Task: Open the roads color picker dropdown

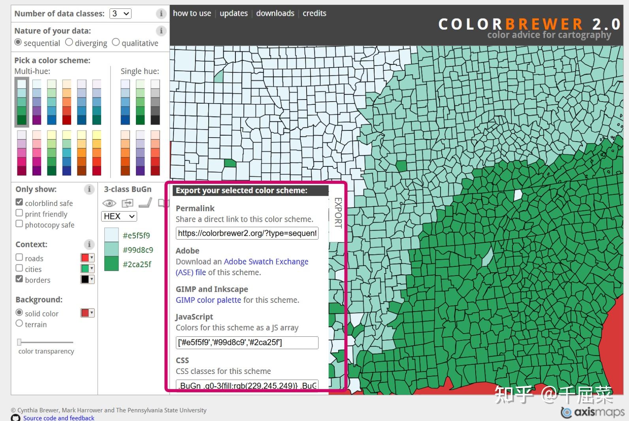Action: pos(87,258)
